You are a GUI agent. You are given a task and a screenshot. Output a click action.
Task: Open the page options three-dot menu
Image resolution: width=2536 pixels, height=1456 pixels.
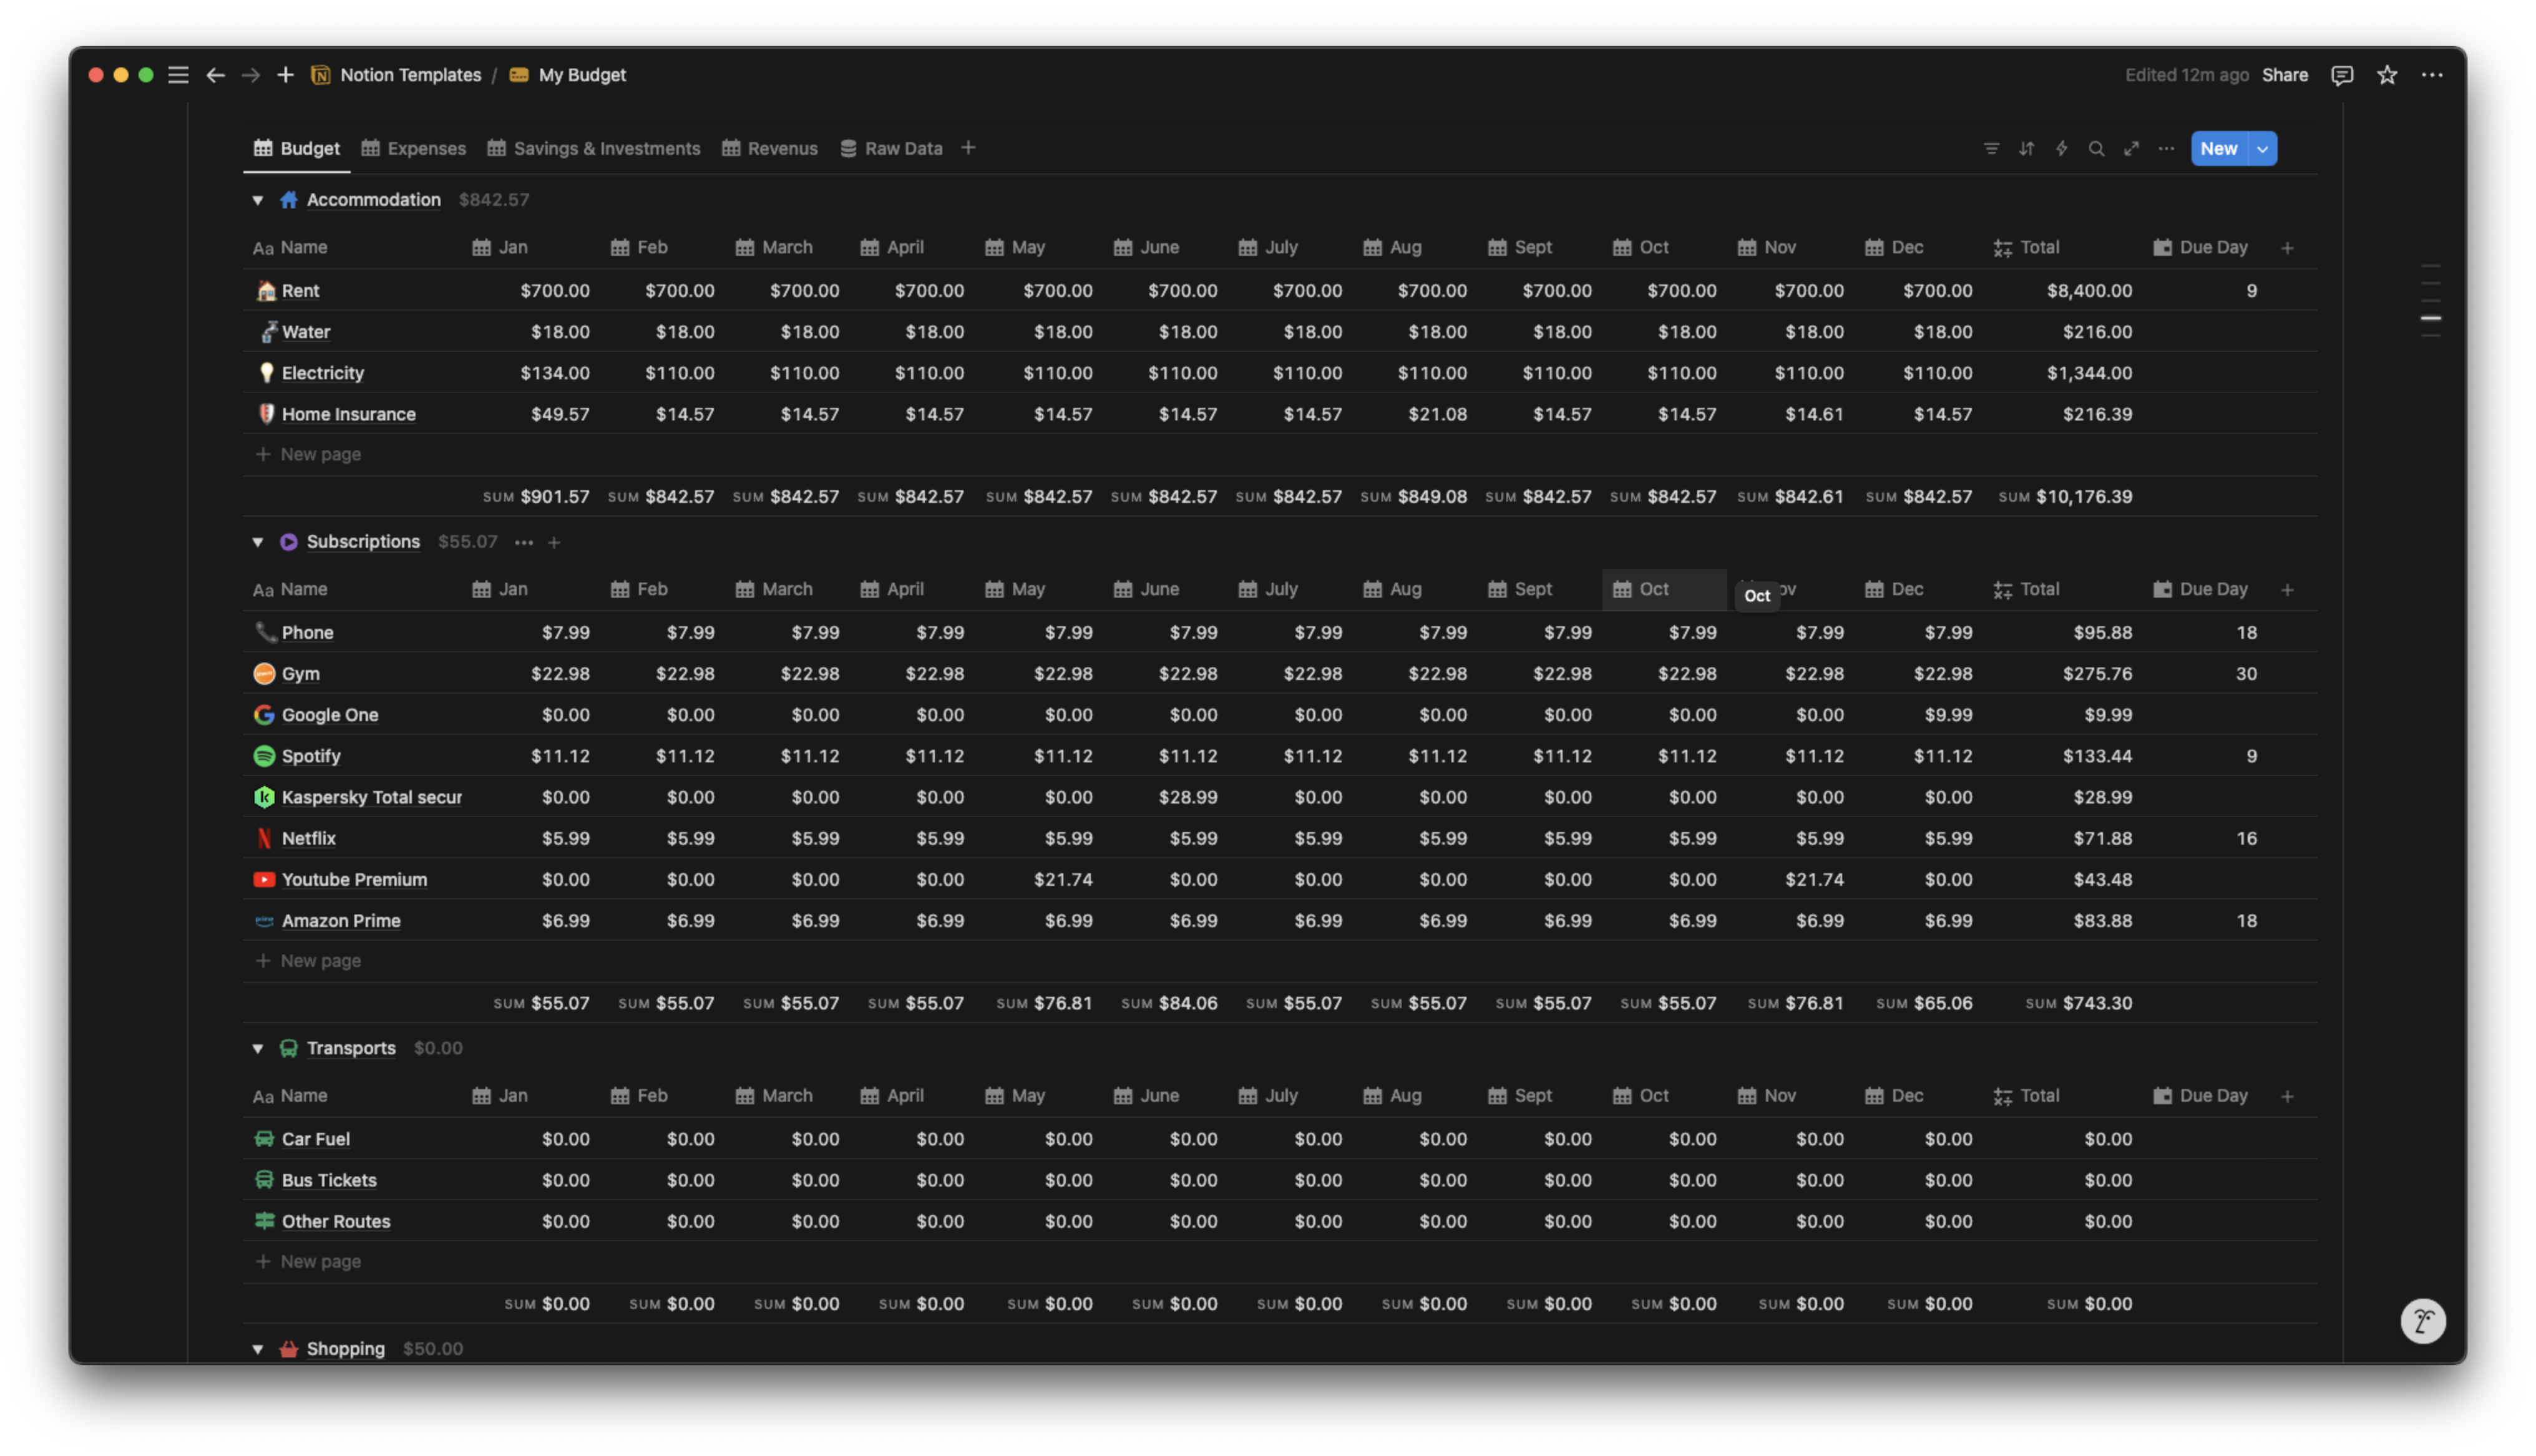2431,75
